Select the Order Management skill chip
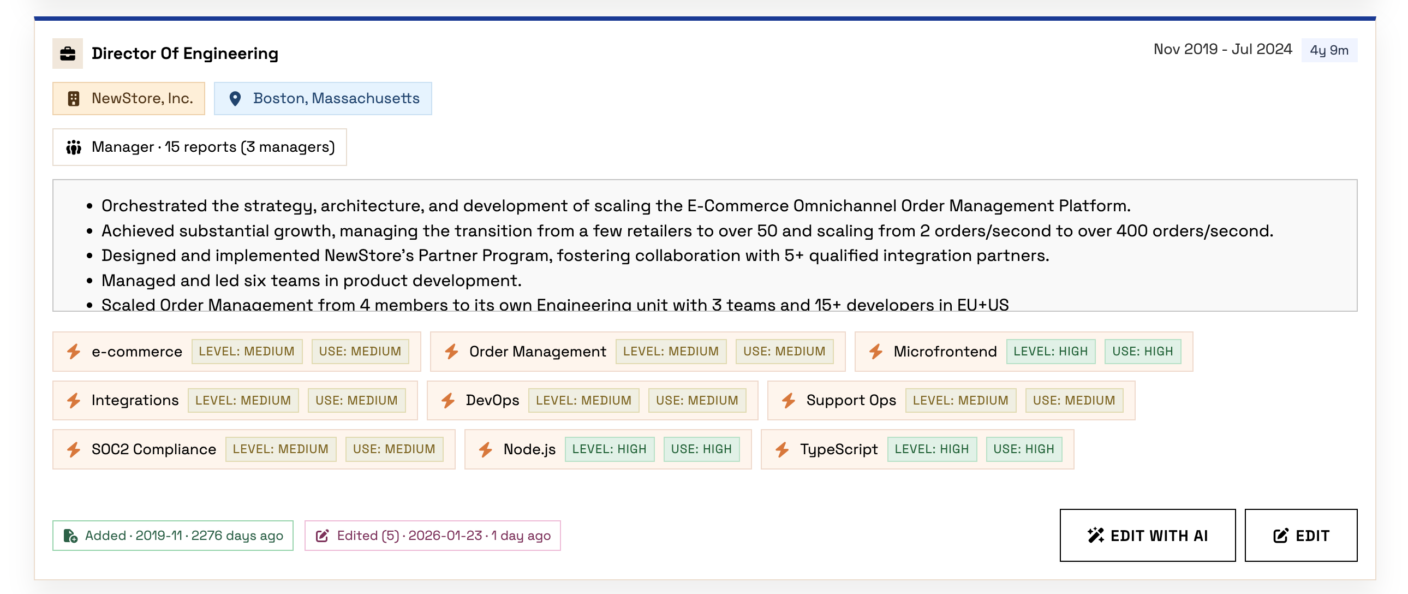The image size is (1408, 594). 538,351
